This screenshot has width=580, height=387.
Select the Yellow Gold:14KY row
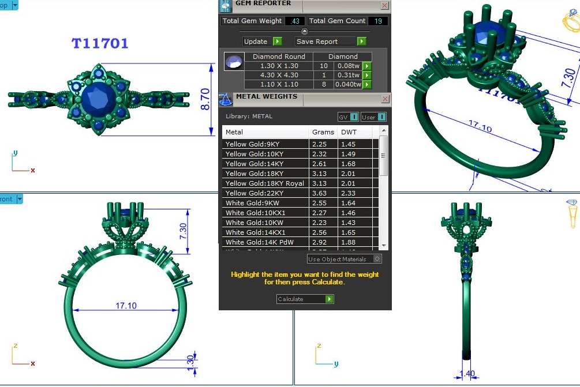pos(266,164)
